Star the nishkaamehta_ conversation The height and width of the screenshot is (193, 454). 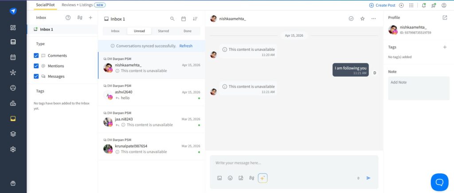tap(363, 19)
